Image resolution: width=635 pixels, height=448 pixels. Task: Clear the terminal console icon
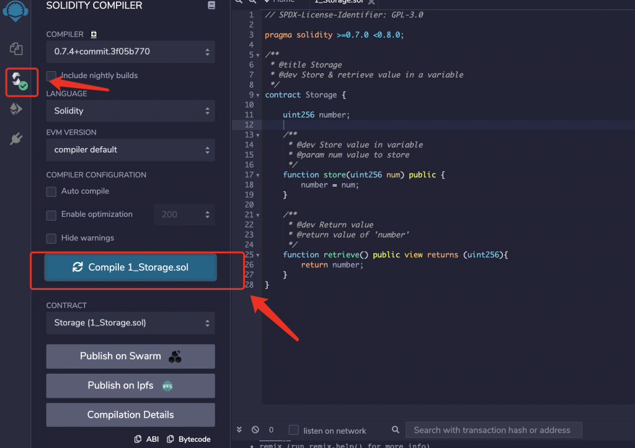[255, 430]
